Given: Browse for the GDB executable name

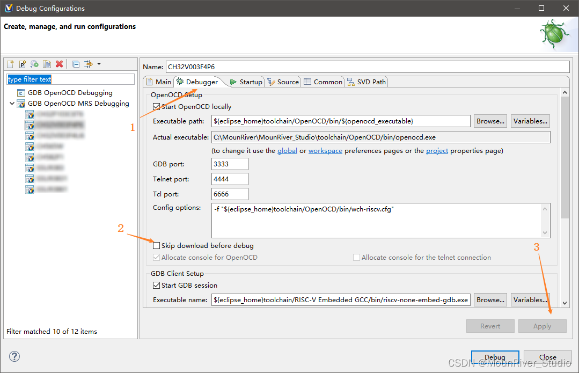Looking at the screenshot, I should [x=490, y=300].
